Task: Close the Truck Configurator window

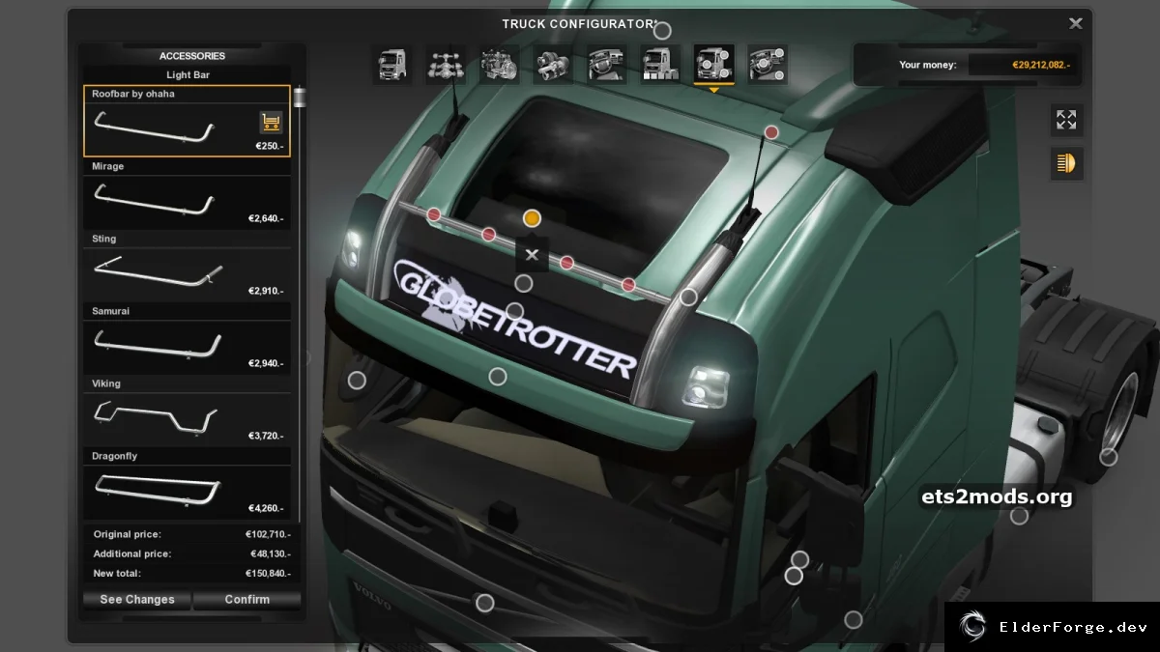Action: 1075,23
